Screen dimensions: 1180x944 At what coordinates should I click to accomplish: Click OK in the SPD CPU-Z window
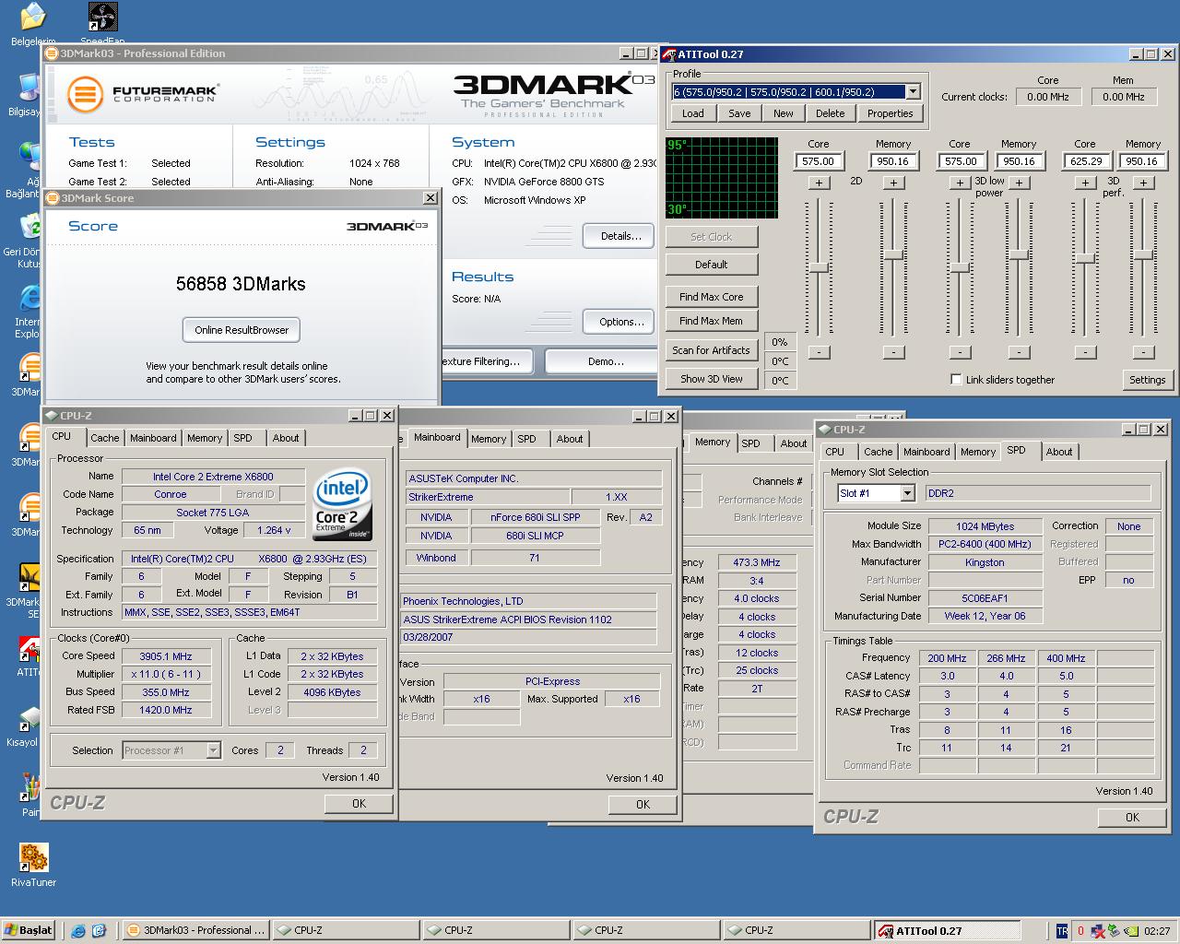coord(1132,817)
